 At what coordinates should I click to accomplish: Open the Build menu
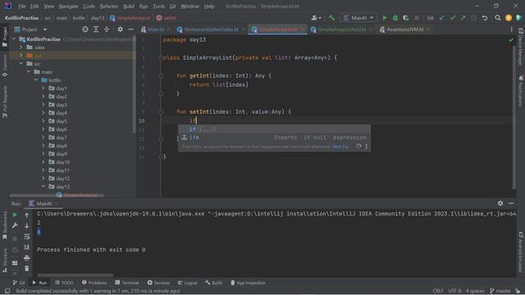[x=129, y=6]
